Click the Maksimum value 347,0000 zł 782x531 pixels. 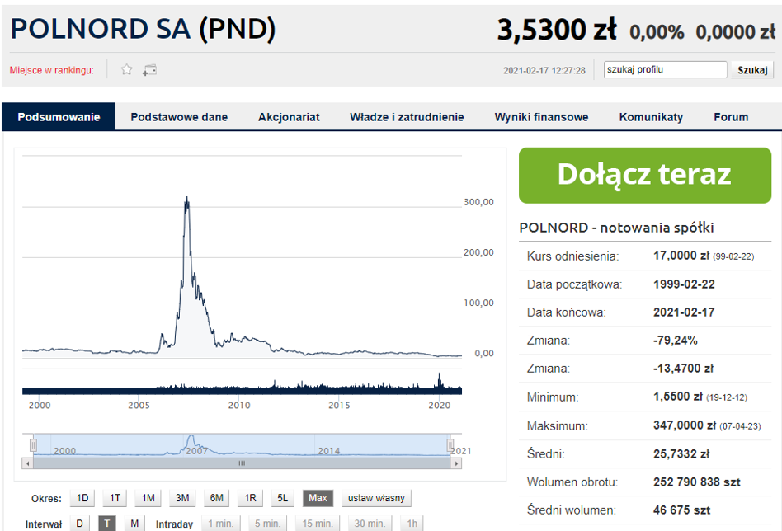[685, 425]
